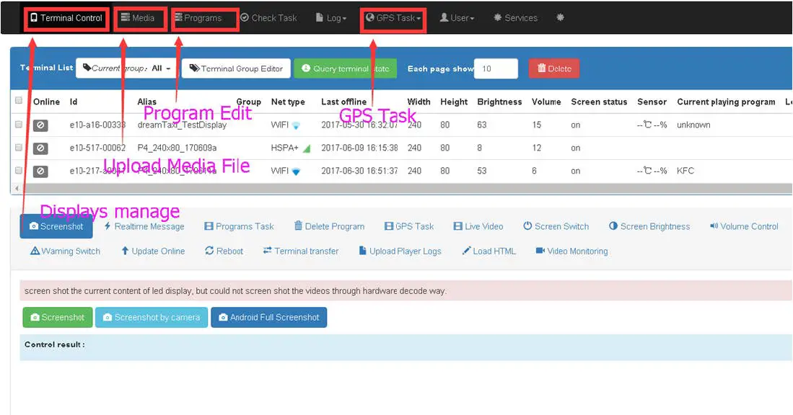The height and width of the screenshot is (415, 793).
Task: Check the row with Last offline 2017-06-30 16:51:37
Action: [19, 171]
